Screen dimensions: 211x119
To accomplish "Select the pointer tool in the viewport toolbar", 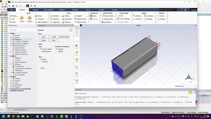I will [x=77, y=27].
